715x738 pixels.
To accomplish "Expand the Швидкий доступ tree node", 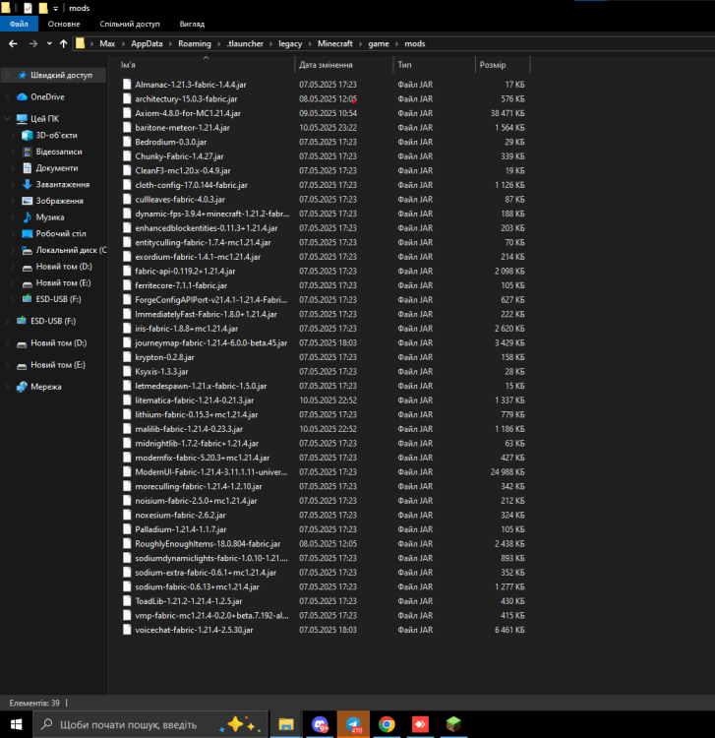I will (x=7, y=76).
